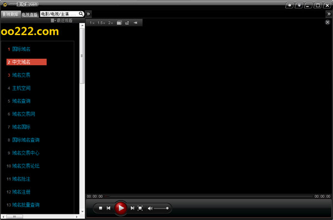
Task: Close the video panel with the X icon
Action: [327, 22]
